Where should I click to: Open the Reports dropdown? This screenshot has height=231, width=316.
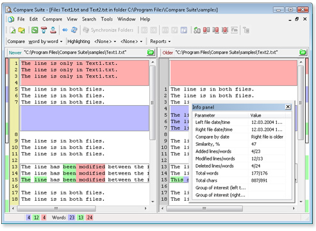point(160,42)
